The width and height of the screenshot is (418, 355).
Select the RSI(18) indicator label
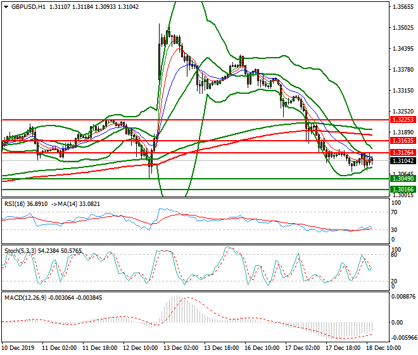15,204
